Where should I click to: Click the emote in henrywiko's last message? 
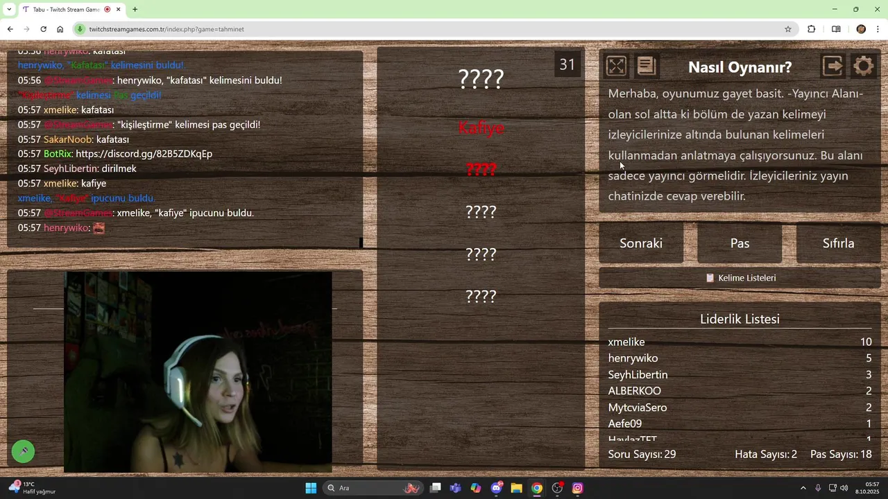[99, 228]
